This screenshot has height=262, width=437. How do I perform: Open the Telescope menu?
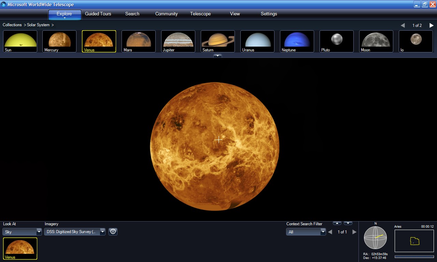pyautogui.click(x=200, y=14)
